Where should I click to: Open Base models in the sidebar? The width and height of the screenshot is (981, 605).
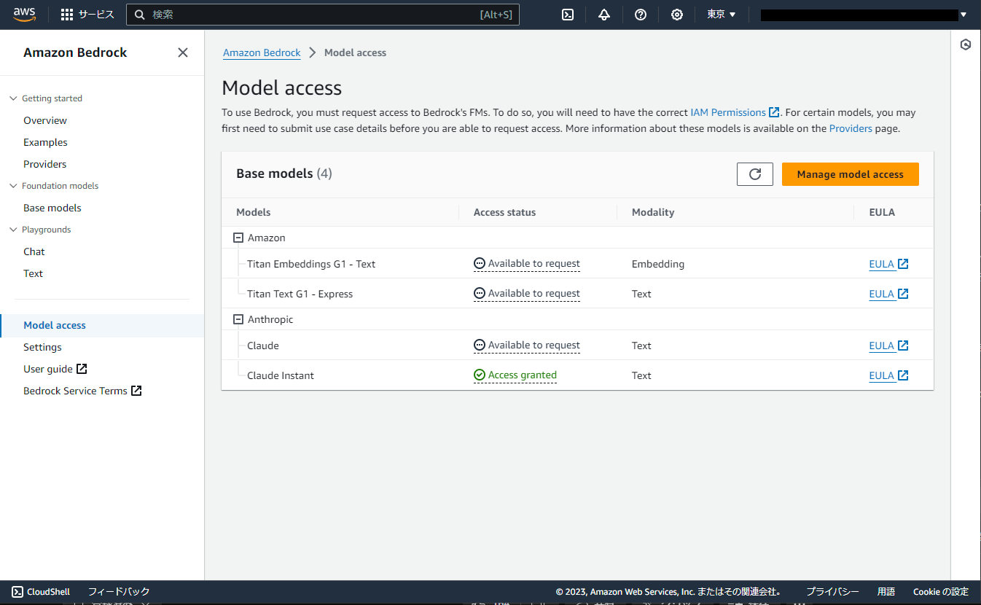click(52, 208)
